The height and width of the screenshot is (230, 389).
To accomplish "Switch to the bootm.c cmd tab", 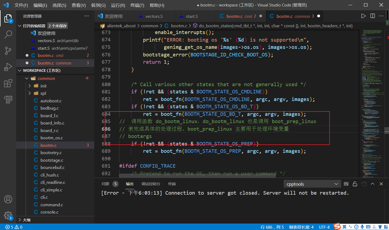I will tap(241, 16).
